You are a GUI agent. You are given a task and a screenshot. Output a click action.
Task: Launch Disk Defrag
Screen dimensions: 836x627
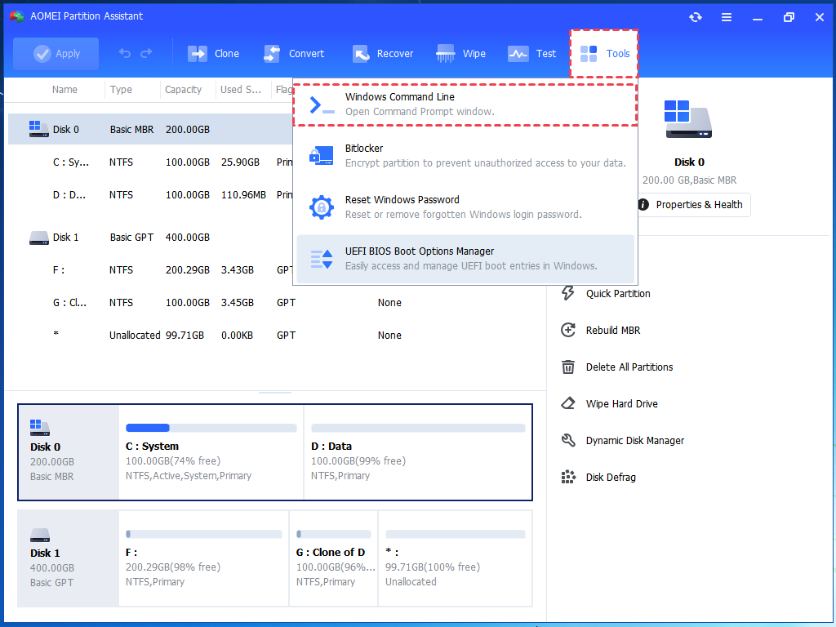[x=611, y=478]
